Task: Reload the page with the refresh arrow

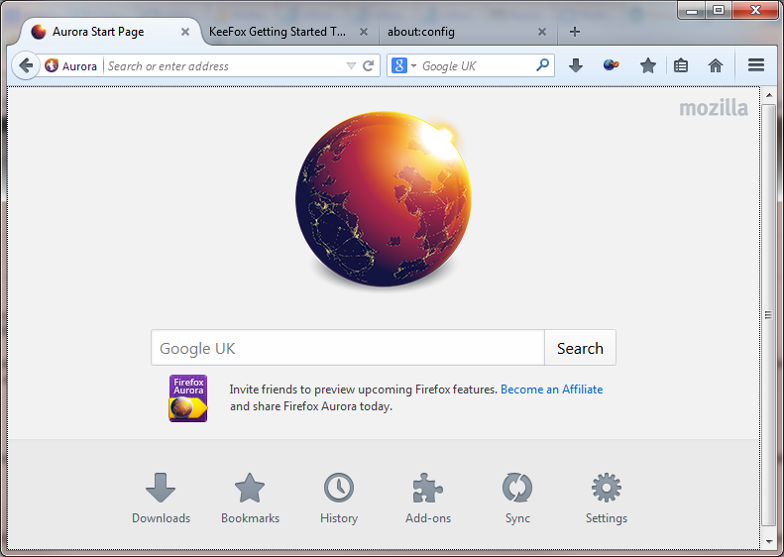Action: (368, 66)
